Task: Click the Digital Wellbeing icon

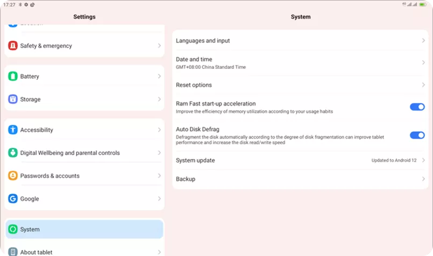Action: click(13, 153)
